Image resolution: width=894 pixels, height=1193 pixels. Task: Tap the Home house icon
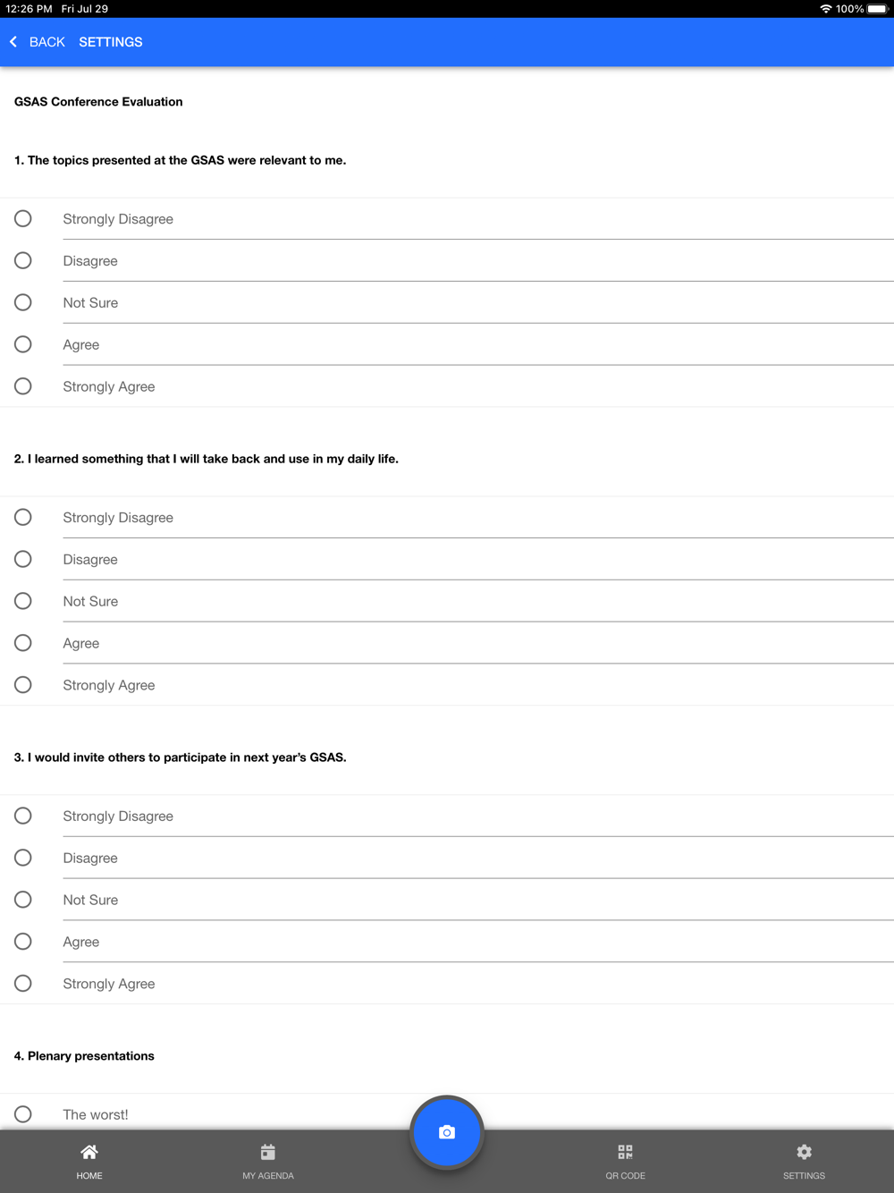click(89, 1152)
